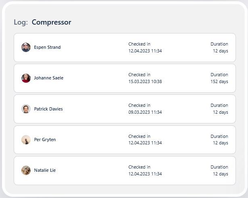The image size is (248, 198).
Task: Click the 152 days duration value
Action: (219, 81)
